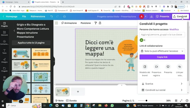
Task: Click the Windows Start button
Action: [3, 106]
